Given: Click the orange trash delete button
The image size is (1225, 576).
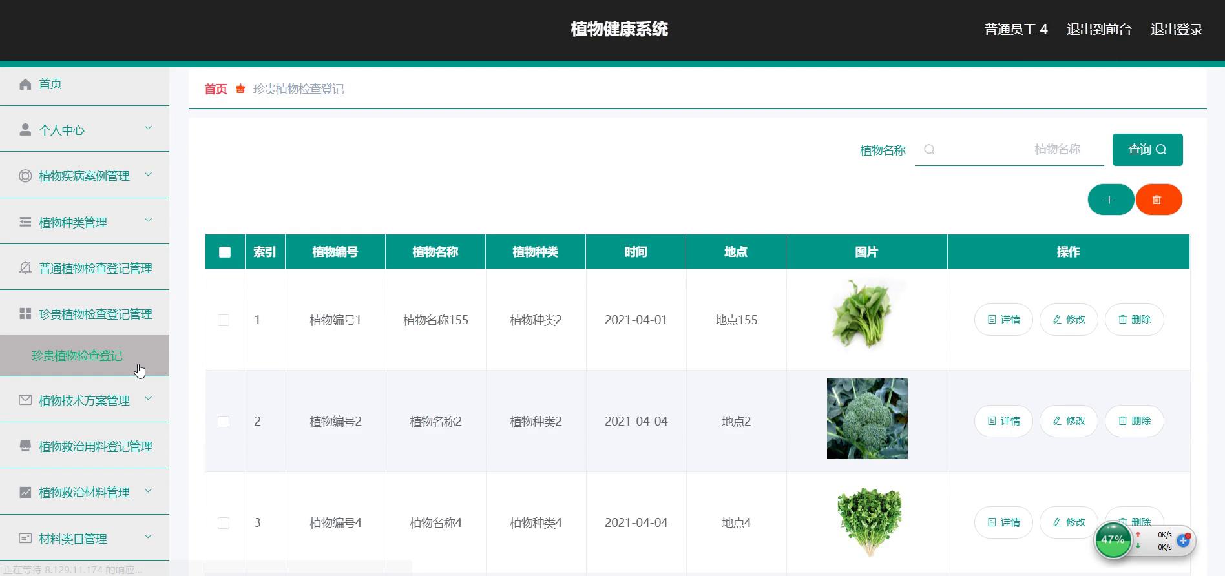Looking at the screenshot, I should coord(1158,200).
